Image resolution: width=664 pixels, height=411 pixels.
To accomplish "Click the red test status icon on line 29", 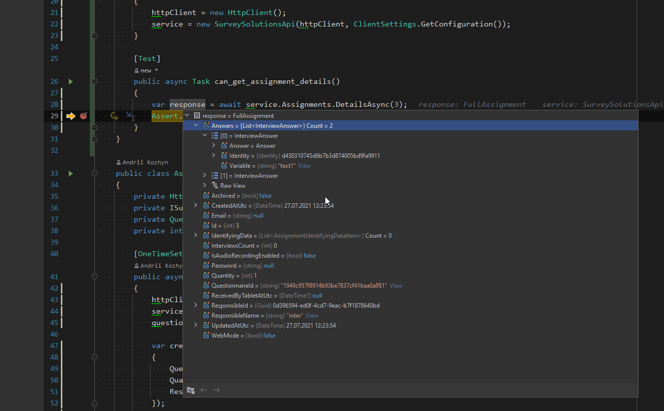I will tap(83, 115).
